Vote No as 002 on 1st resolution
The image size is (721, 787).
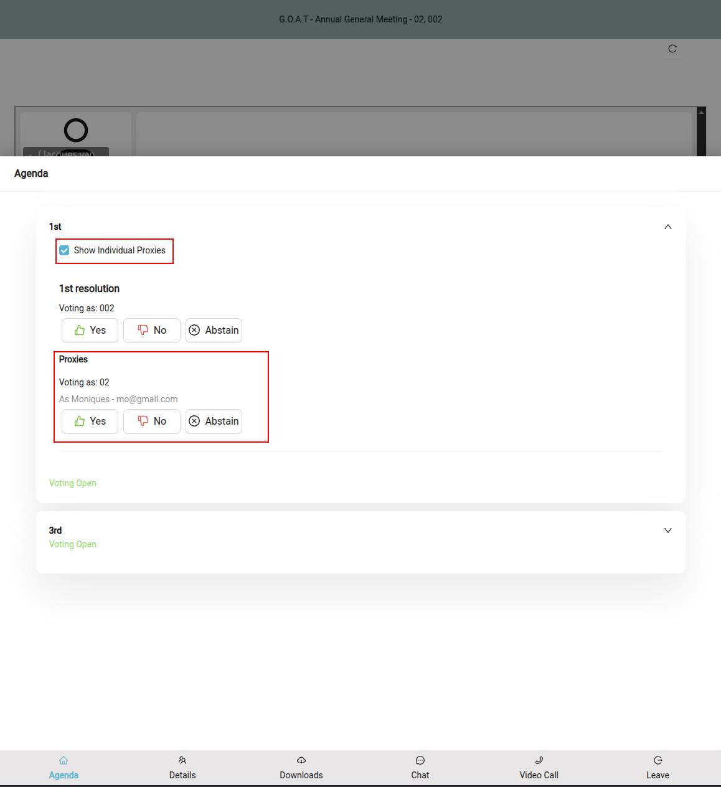click(152, 331)
